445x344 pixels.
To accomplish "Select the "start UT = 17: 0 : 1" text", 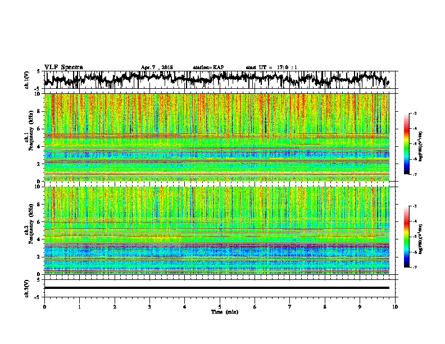I will [x=271, y=67].
